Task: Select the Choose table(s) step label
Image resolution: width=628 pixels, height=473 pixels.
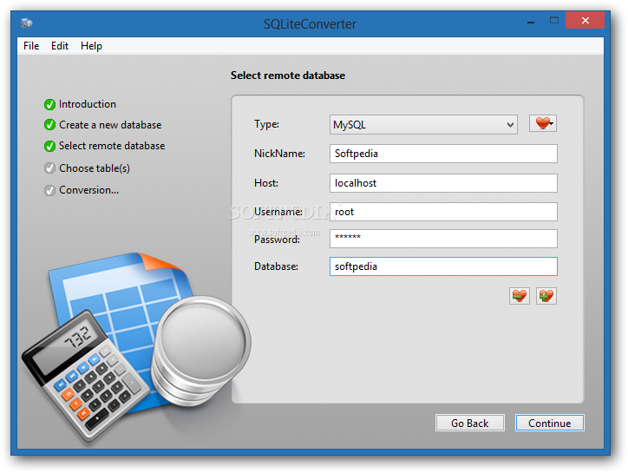Action: [95, 168]
